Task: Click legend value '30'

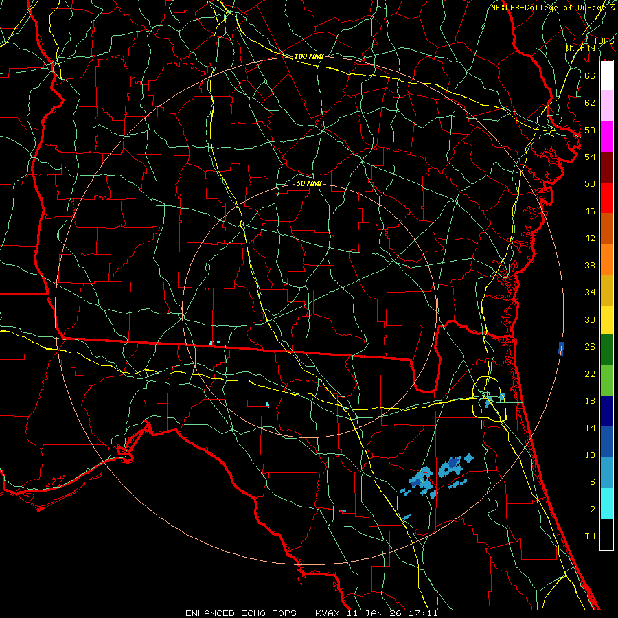Action: (590, 319)
